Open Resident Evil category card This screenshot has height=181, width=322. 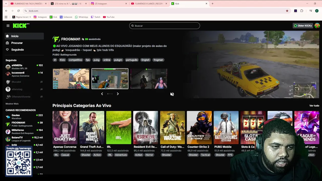click(x=146, y=127)
